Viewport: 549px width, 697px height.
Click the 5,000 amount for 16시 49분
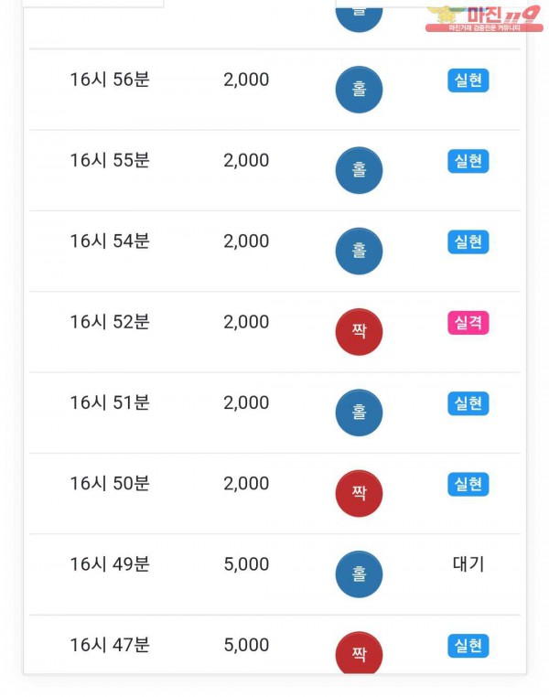[246, 564]
